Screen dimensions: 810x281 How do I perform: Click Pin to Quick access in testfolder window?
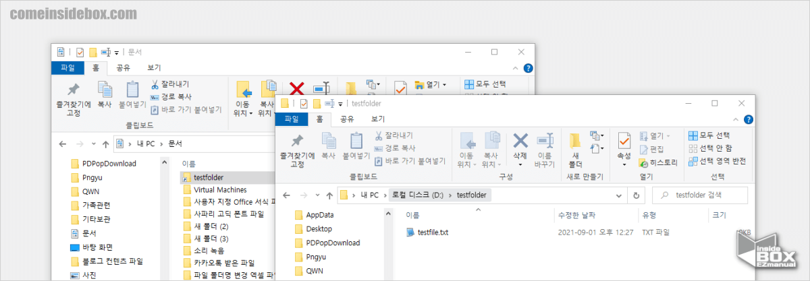point(296,151)
